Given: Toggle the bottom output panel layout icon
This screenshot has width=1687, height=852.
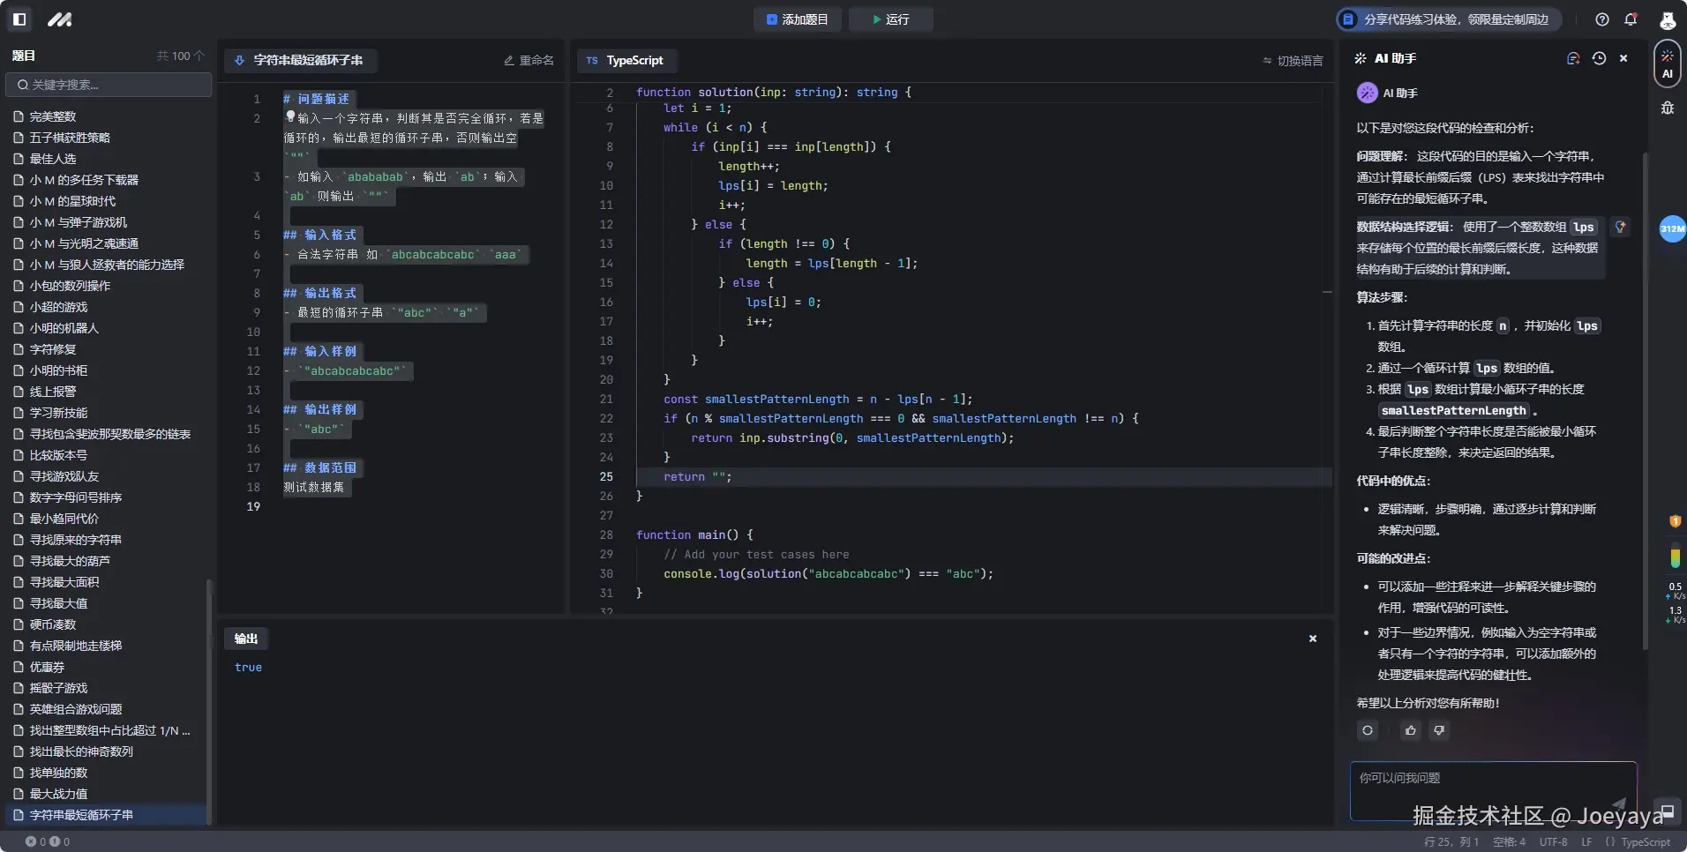Looking at the screenshot, I should (x=1668, y=811).
